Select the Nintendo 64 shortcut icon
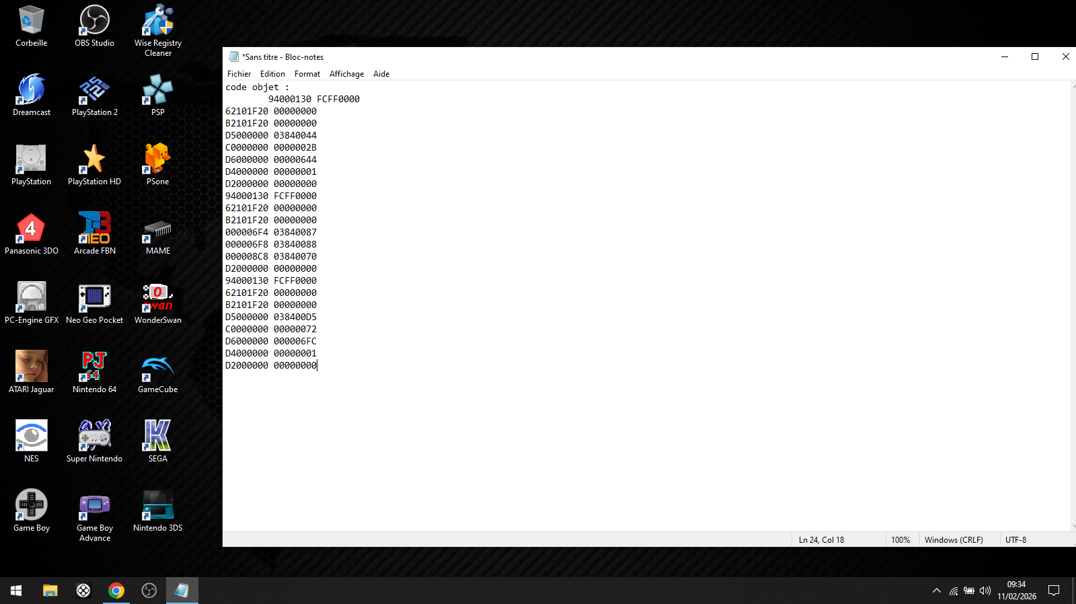Image resolution: width=1076 pixels, height=604 pixels. [x=94, y=367]
